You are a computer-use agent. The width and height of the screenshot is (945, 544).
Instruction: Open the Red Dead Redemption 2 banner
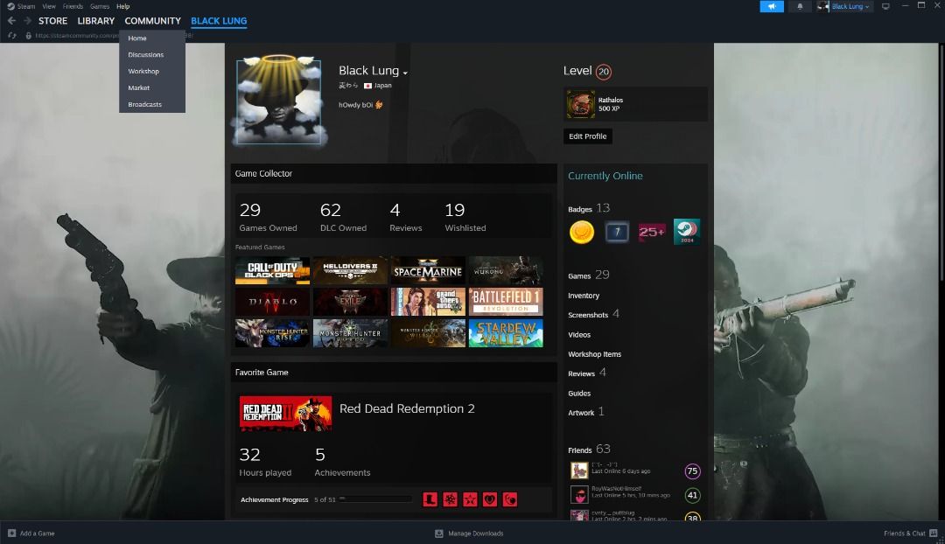point(285,414)
